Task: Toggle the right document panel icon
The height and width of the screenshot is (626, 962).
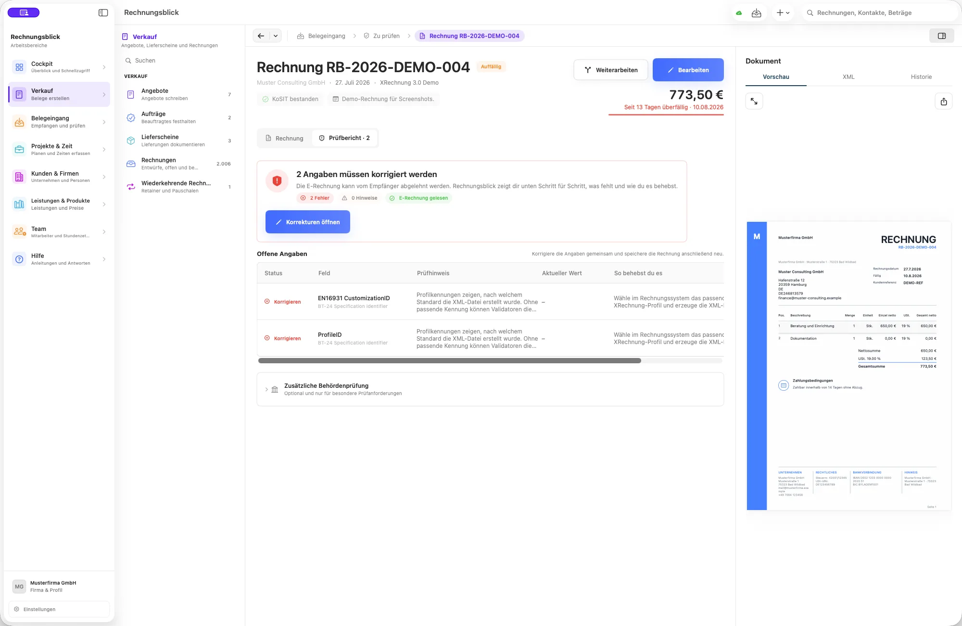Action: (x=942, y=36)
